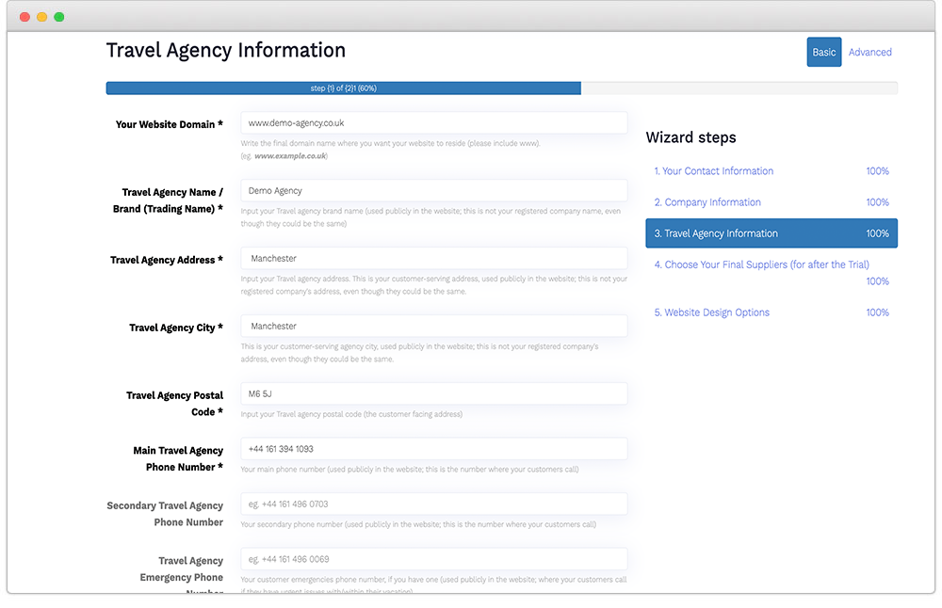Click the Secondary Travel Agency Phone Number field

tap(433, 504)
